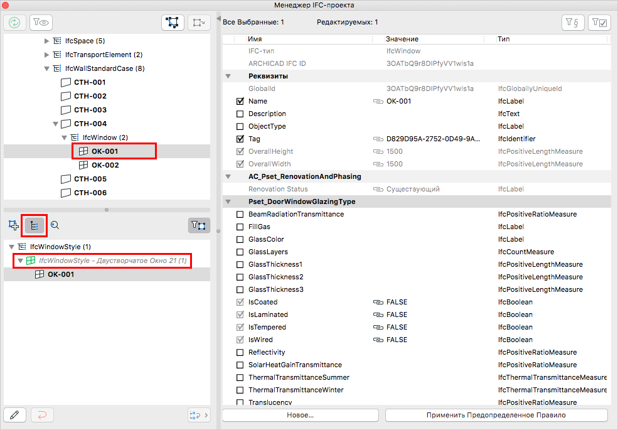618x430 pixels.
Task: Expand the IfcTransportElement (2) node
Action: pos(46,55)
